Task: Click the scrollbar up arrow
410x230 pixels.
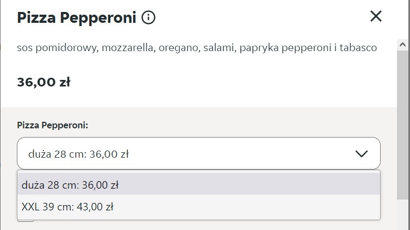Action: click(403, 43)
